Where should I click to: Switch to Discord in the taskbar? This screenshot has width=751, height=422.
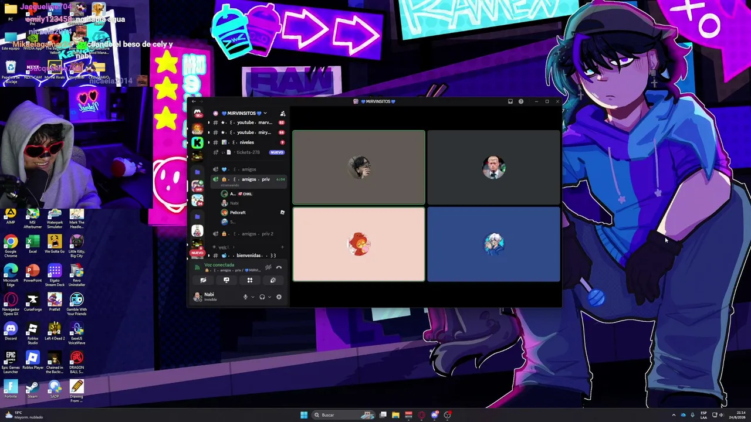(x=434, y=415)
